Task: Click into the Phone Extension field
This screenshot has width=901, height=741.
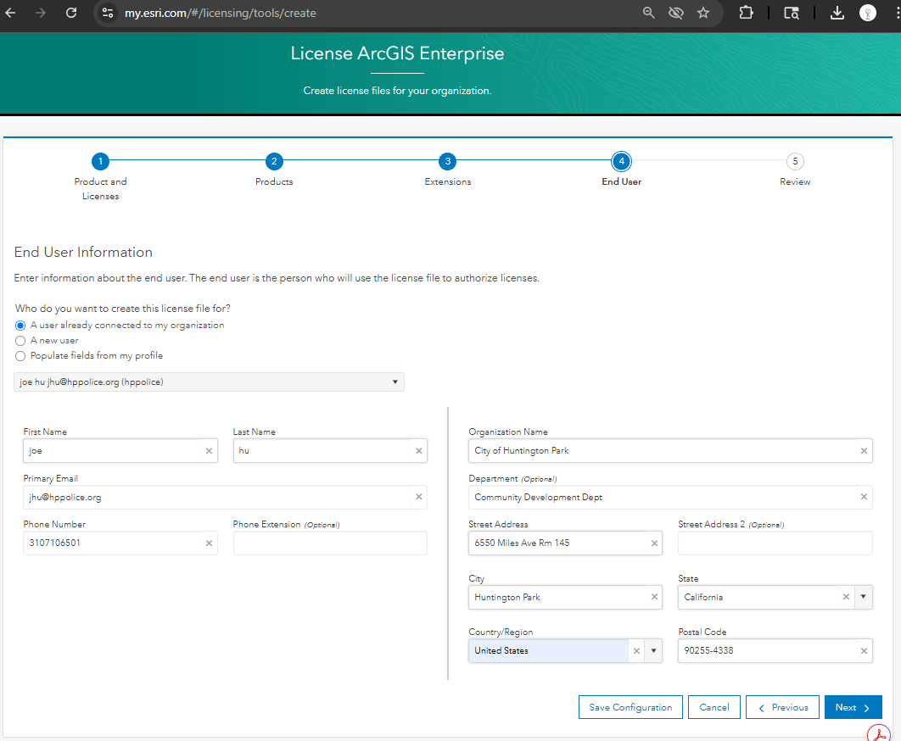Action: (x=330, y=543)
